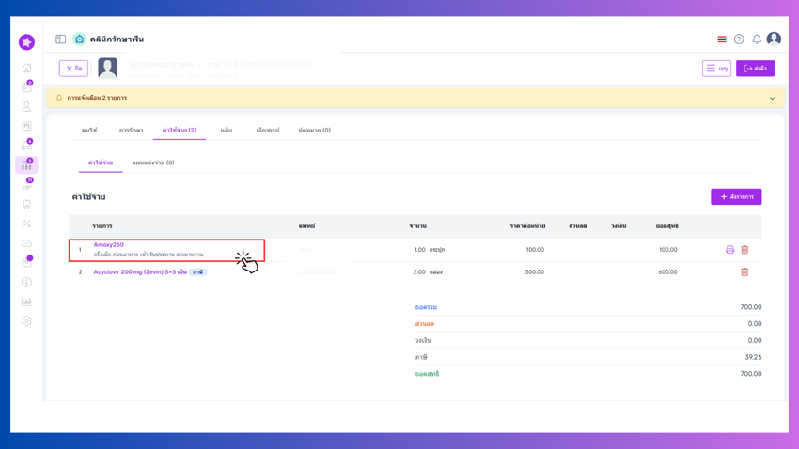The image size is (799, 449).
Task: Open the patient person icon in sidebar
Action: [x=26, y=106]
